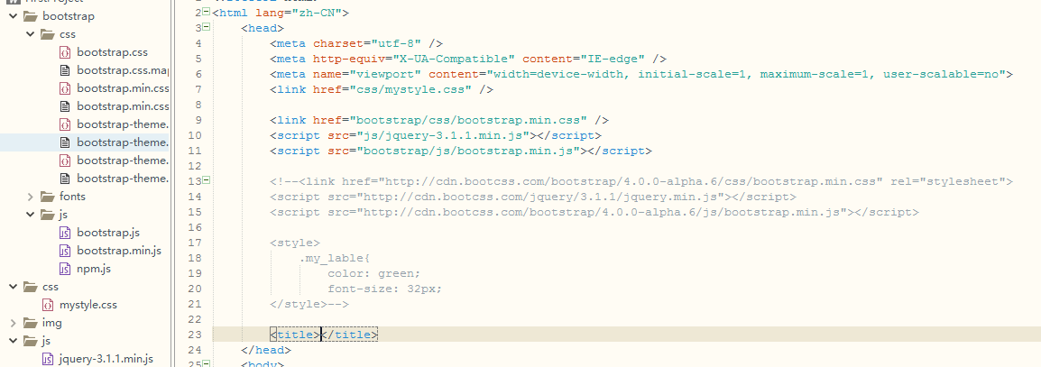Click the fonts folder icon
Screen dimensions: 1041x367
pyautogui.click(x=48, y=197)
